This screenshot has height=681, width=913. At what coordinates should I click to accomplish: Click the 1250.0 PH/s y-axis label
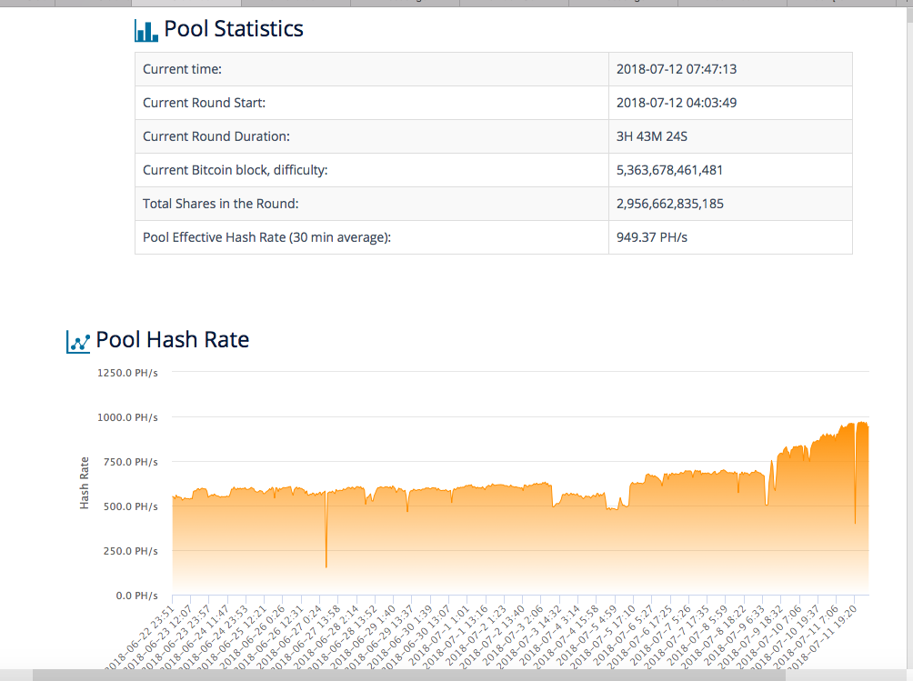tap(127, 373)
